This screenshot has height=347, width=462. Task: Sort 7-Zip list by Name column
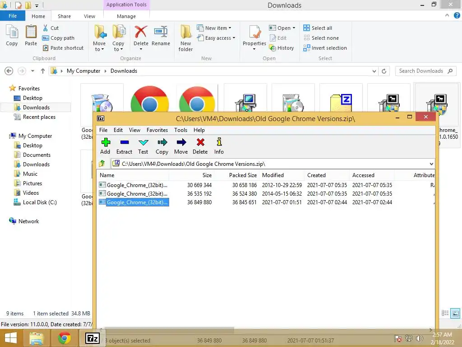[x=133, y=175]
